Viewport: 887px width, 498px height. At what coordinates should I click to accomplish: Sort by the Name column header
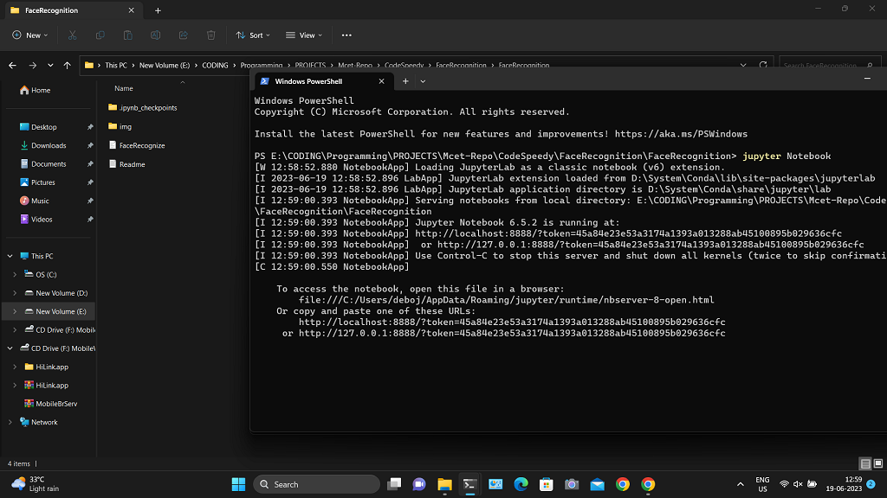click(123, 88)
